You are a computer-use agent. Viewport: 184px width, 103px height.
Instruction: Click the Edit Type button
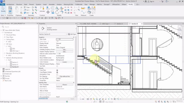[x=72, y=34]
